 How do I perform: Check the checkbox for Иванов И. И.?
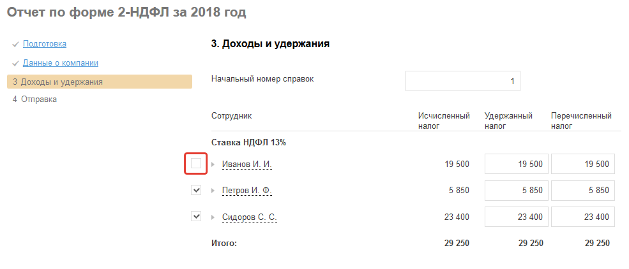[x=196, y=164]
